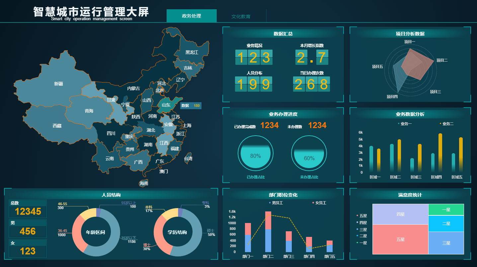
Task: Click the 四星 treemap block
Action: coord(400,214)
